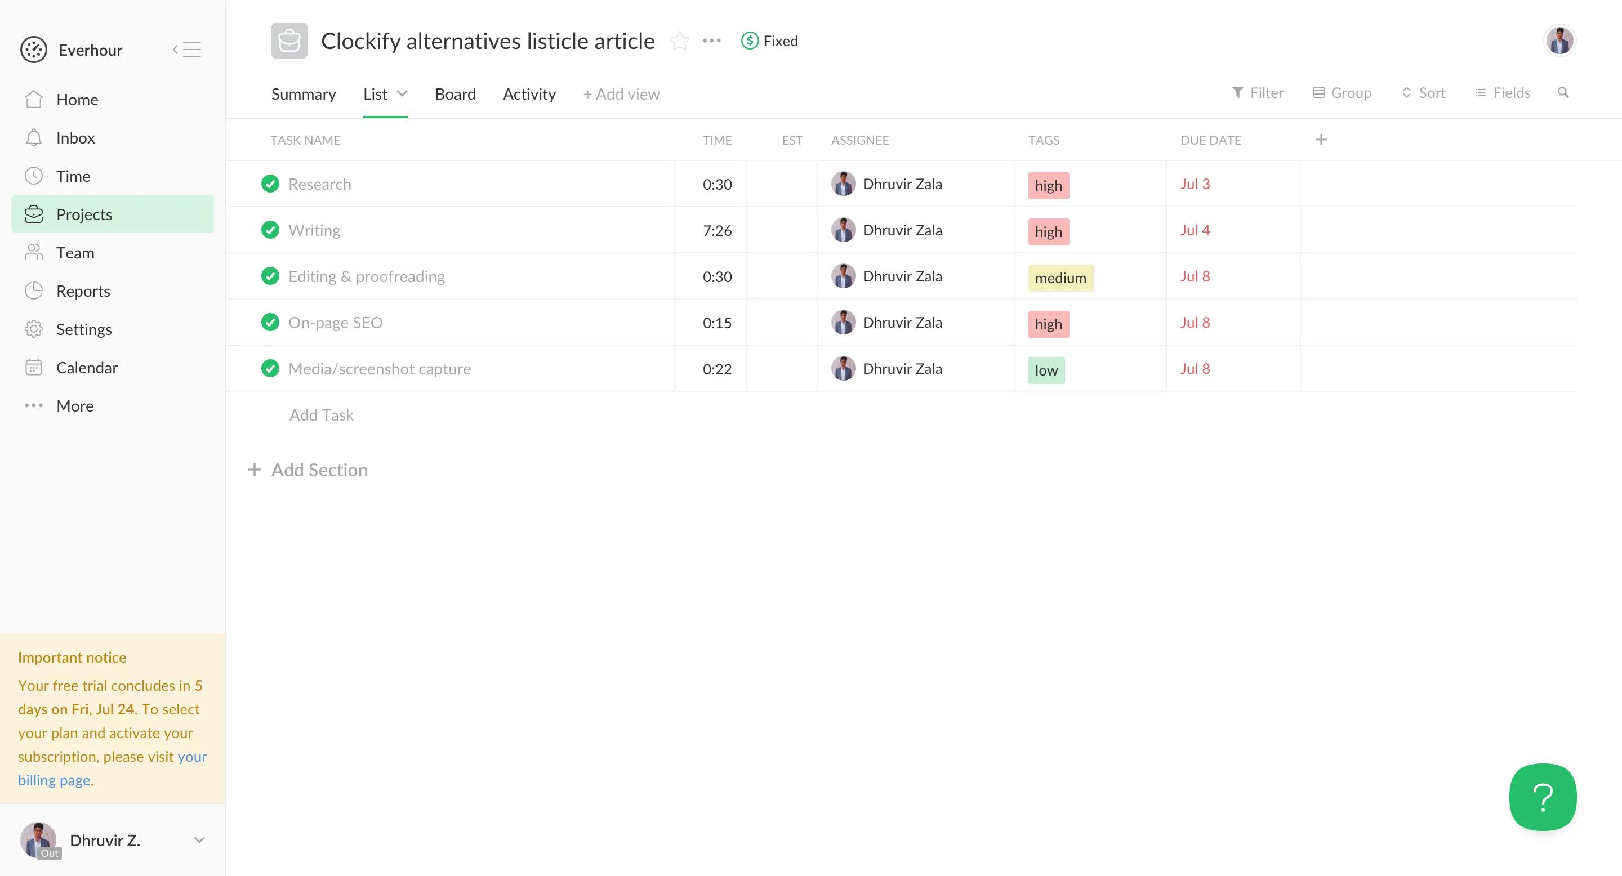This screenshot has width=1622, height=876.
Task: Click the profile avatar at top right
Action: click(x=1559, y=41)
